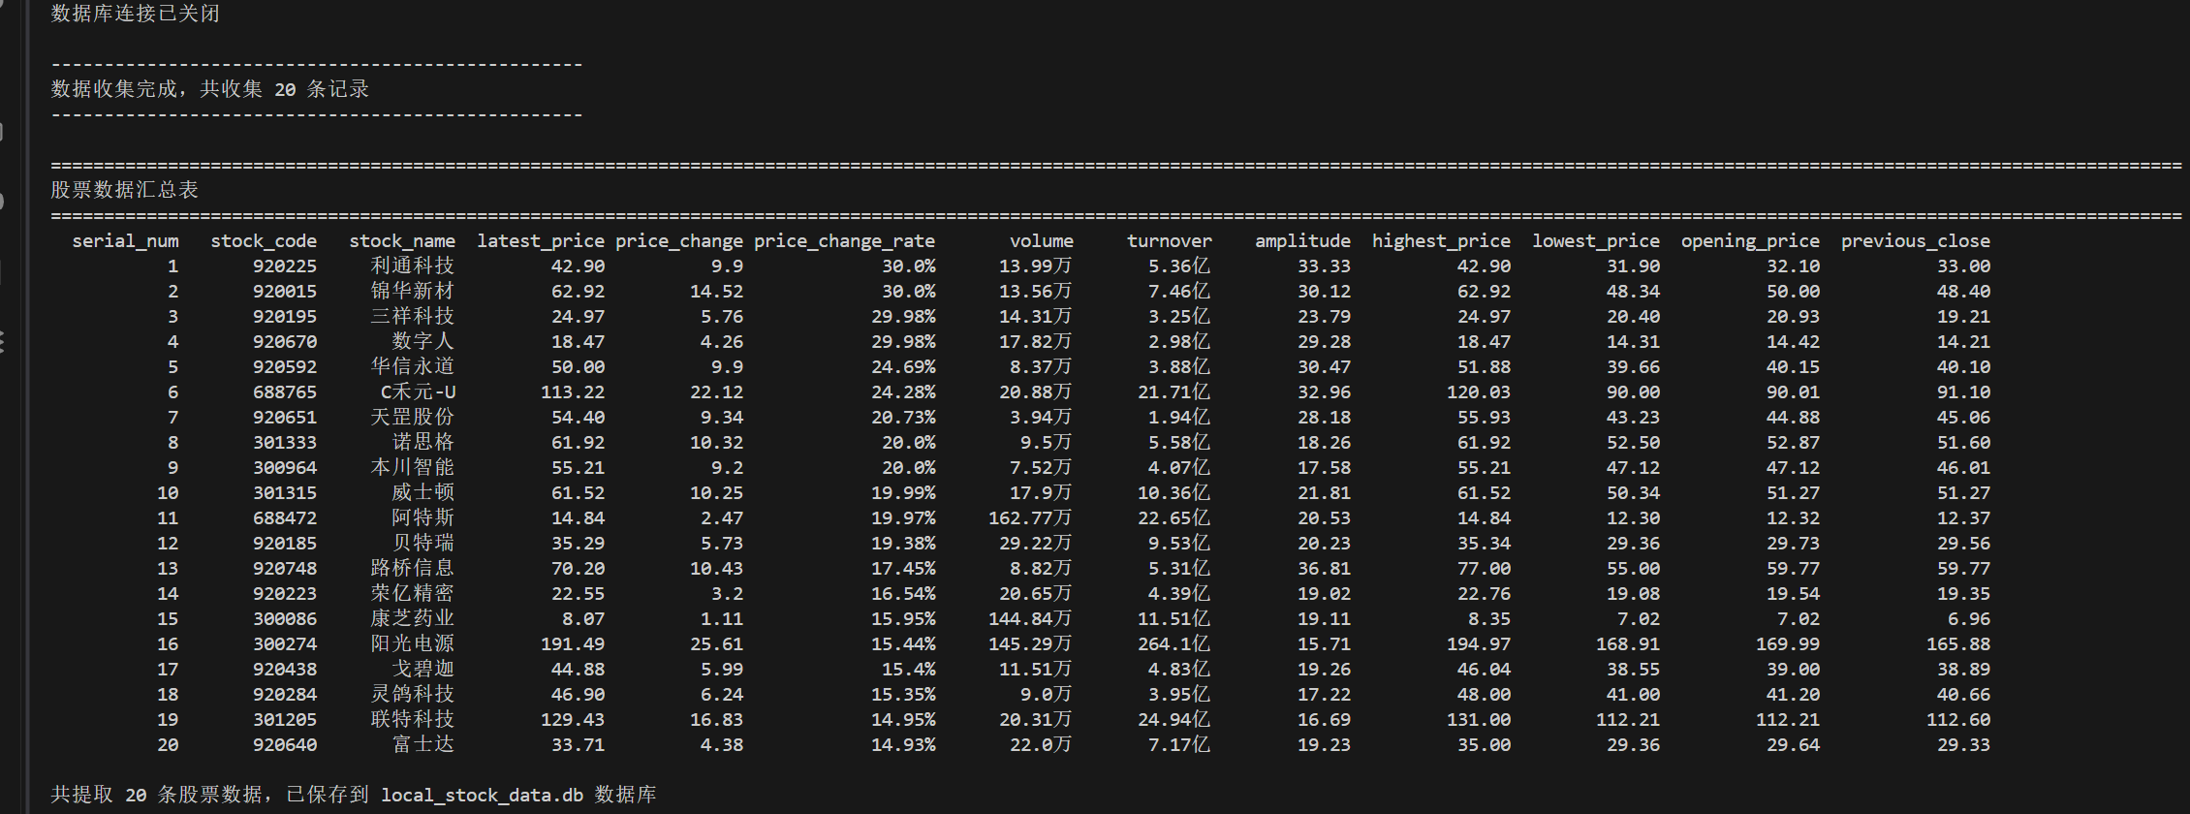This screenshot has width=2190, height=814.
Task: Select the turnover column header
Action: click(1169, 241)
